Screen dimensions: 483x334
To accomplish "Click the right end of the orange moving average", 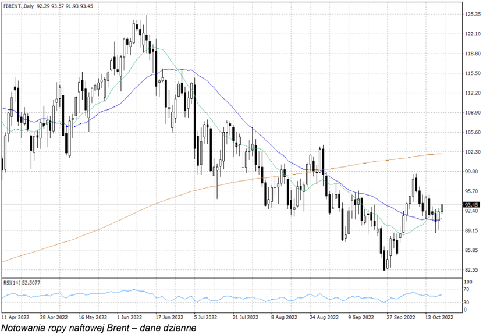I will 442,154.
